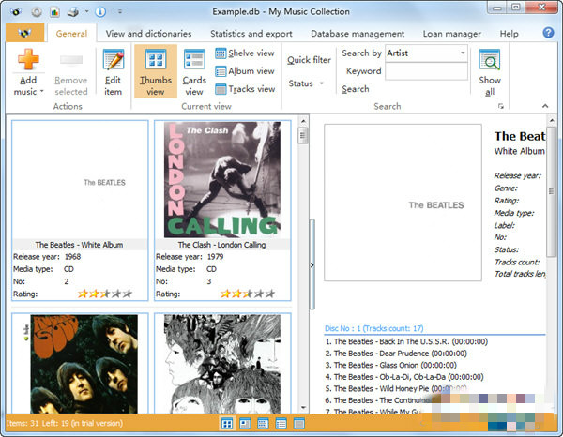The height and width of the screenshot is (437, 563).
Task: Expand the Search by Artist dropdown
Action: 463,53
